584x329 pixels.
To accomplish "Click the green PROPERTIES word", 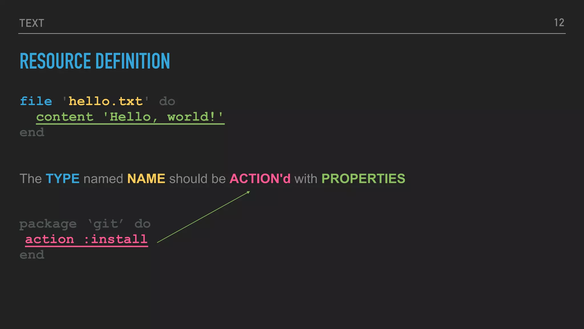I will click(363, 179).
